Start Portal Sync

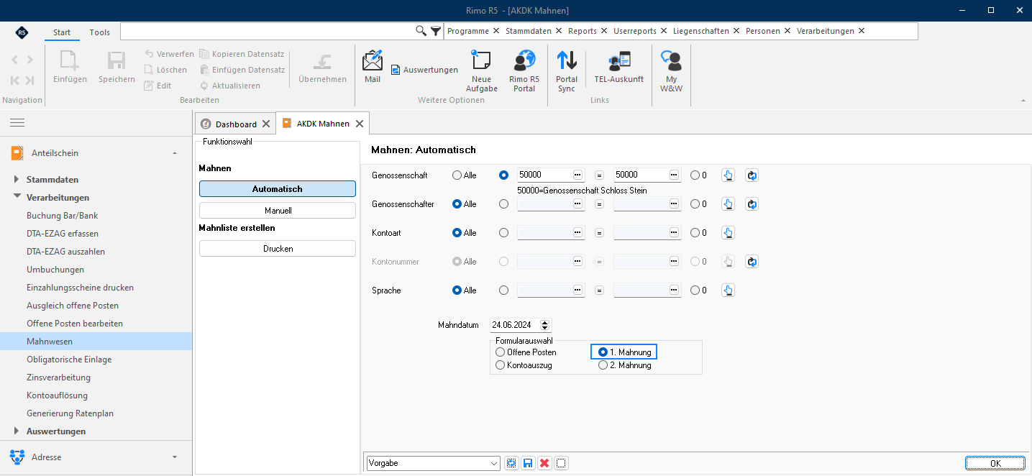point(567,71)
